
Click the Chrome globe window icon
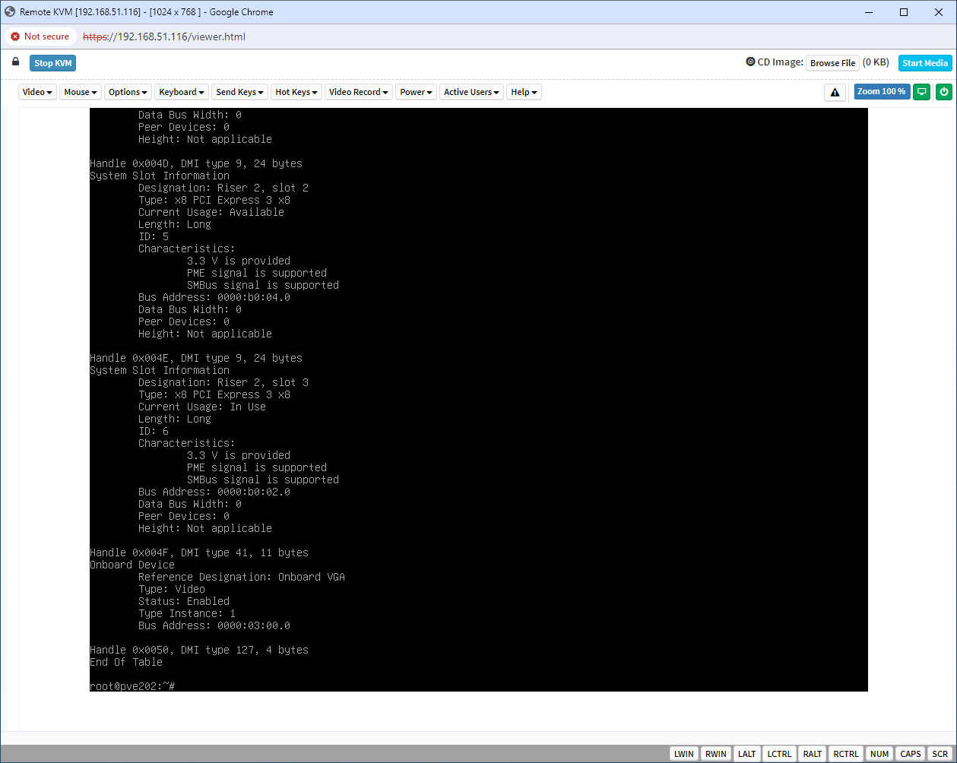coord(10,11)
